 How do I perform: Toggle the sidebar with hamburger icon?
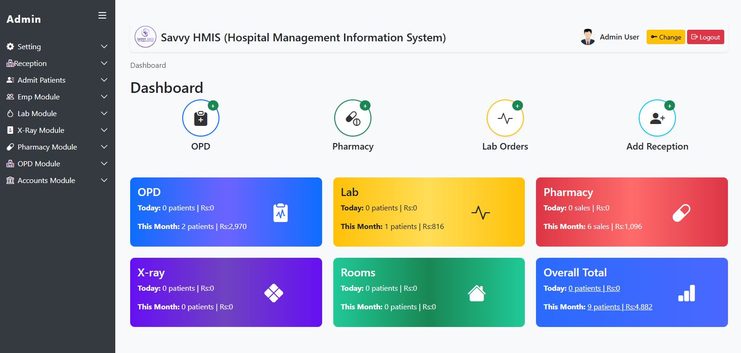coord(102,16)
